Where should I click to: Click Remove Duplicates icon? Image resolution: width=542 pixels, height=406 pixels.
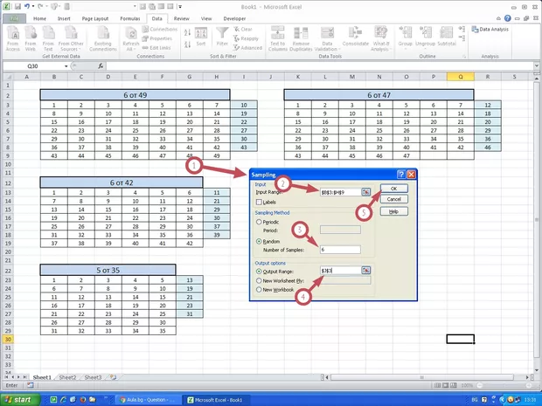point(301,38)
